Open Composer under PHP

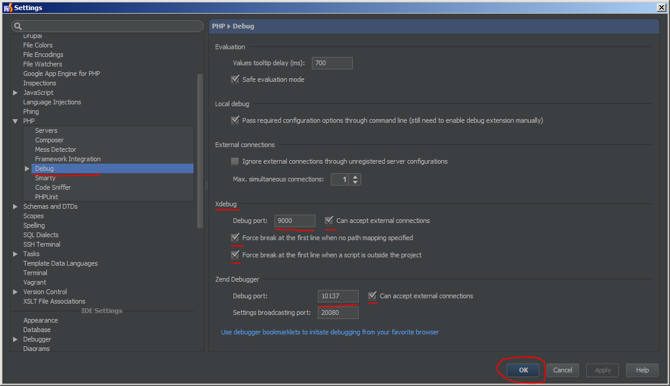[49, 140]
